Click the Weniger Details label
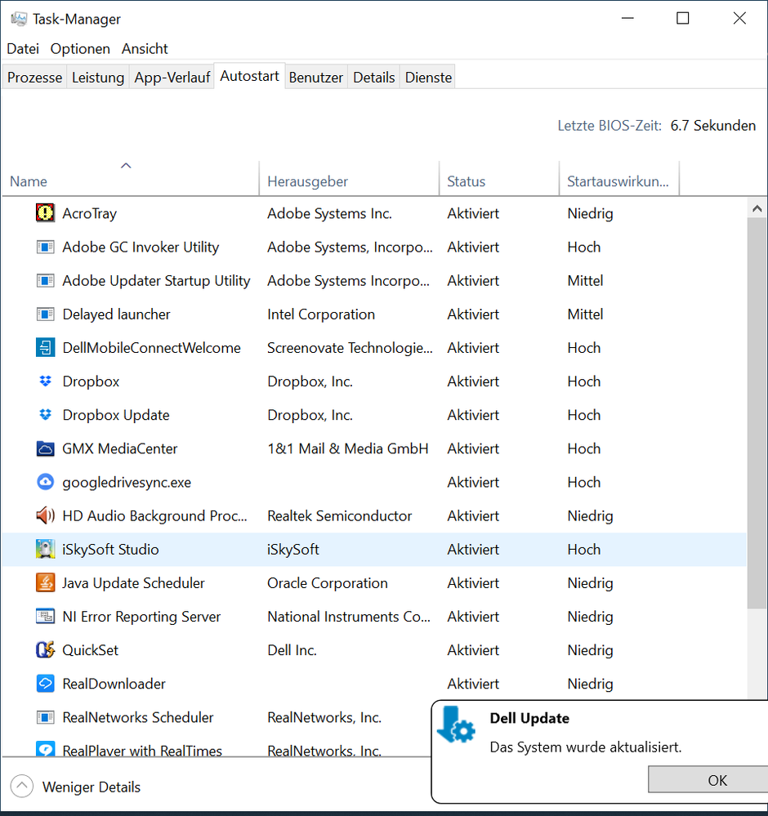 pyautogui.click(x=92, y=787)
